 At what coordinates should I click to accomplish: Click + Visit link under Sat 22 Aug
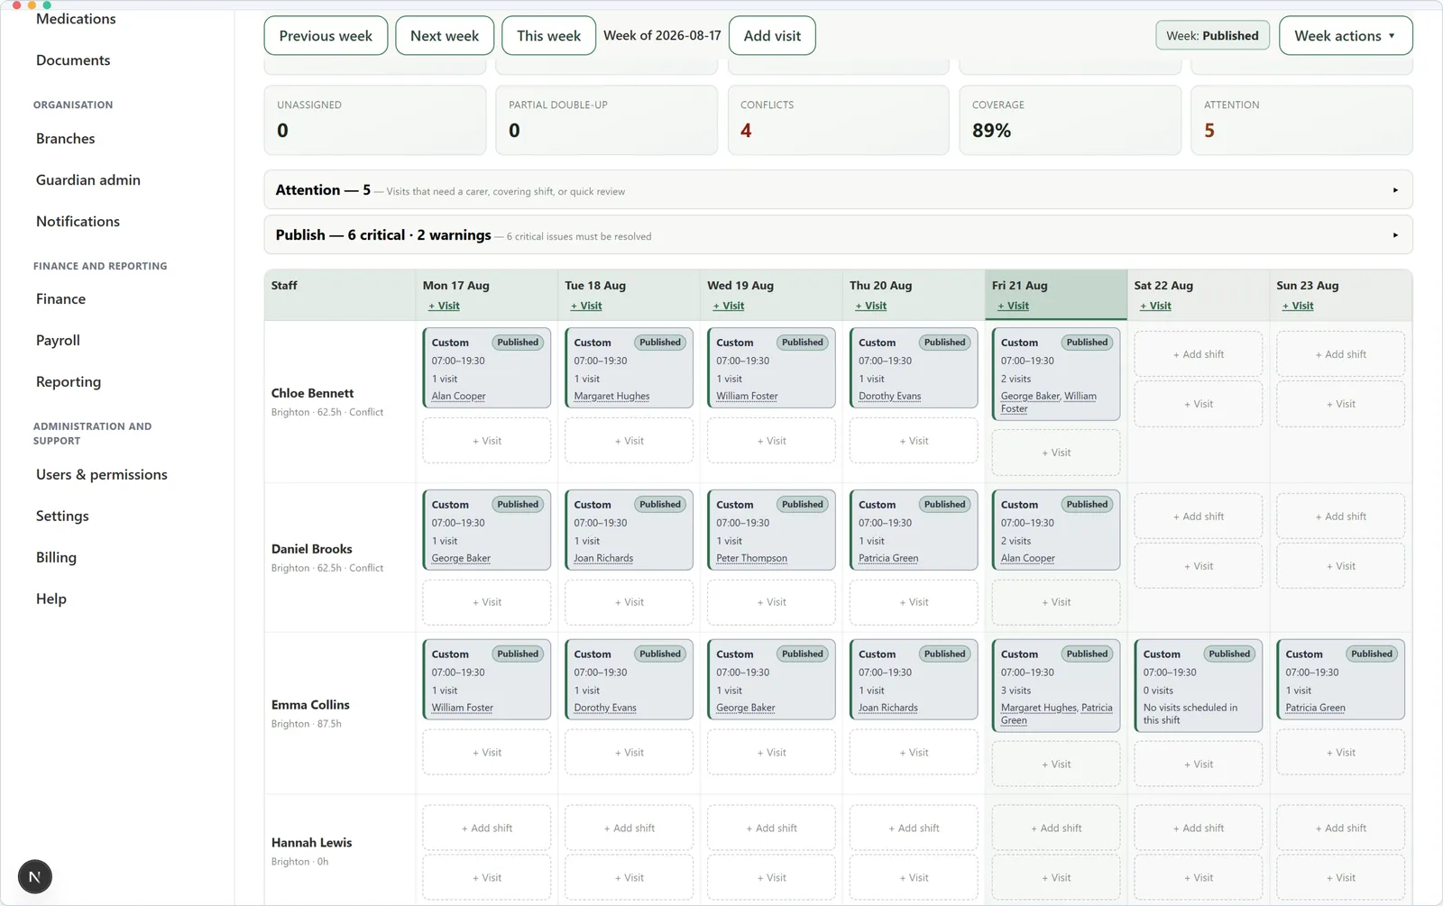1155,306
